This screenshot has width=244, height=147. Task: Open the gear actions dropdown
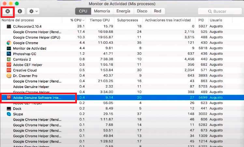point(33,11)
